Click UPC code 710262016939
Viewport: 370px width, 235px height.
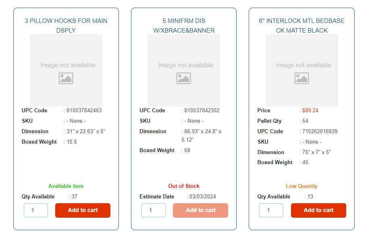[x=320, y=131]
